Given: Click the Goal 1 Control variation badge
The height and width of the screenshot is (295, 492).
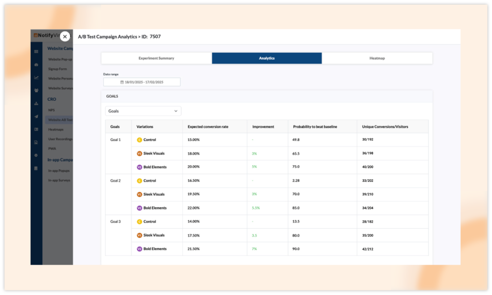Looking at the screenshot, I should click(x=139, y=140).
